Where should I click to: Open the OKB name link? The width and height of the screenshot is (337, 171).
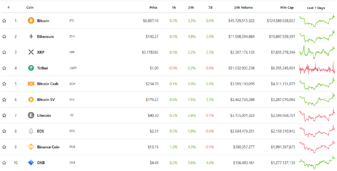point(41,163)
